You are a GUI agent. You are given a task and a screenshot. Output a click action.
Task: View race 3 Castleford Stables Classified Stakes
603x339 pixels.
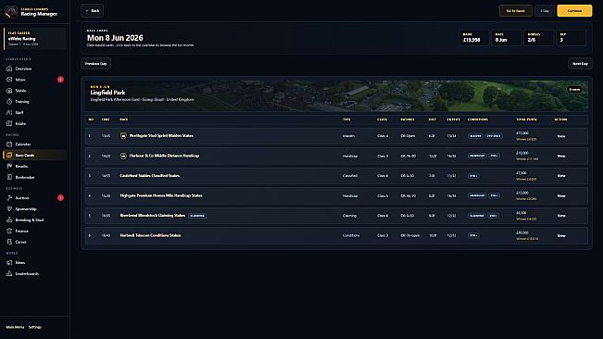561,176
